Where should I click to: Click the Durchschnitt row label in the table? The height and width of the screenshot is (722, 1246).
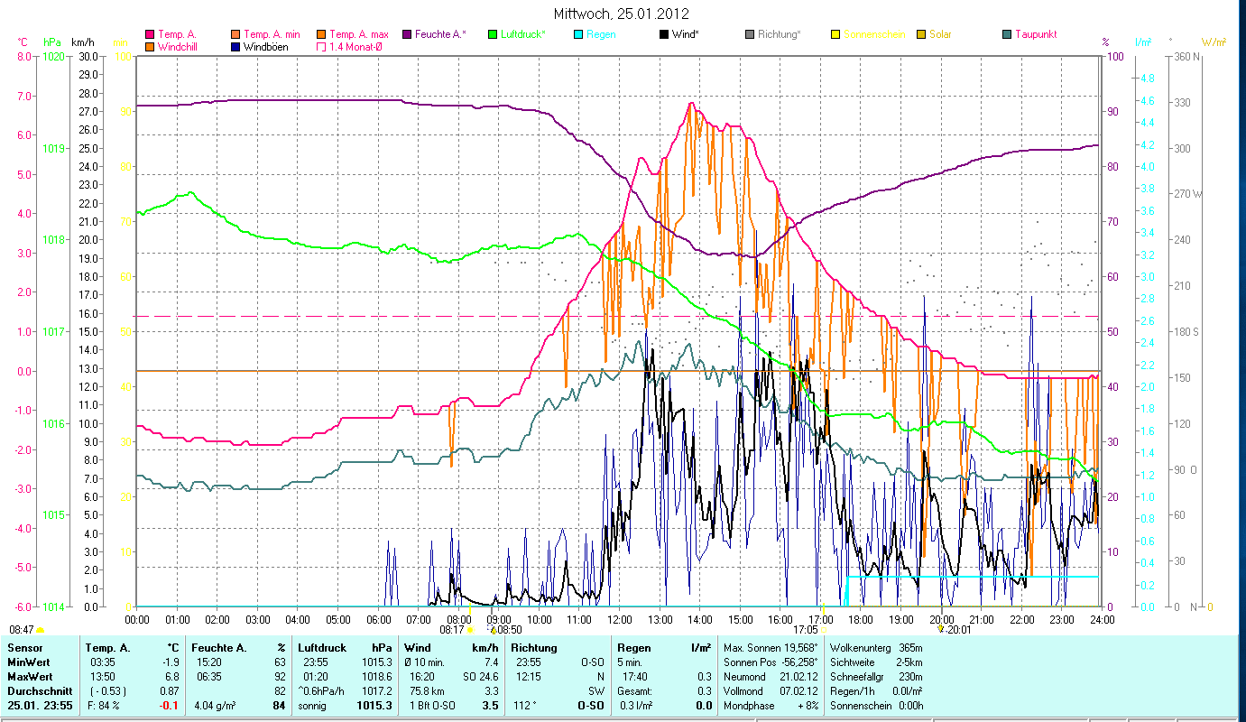[36, 690]
